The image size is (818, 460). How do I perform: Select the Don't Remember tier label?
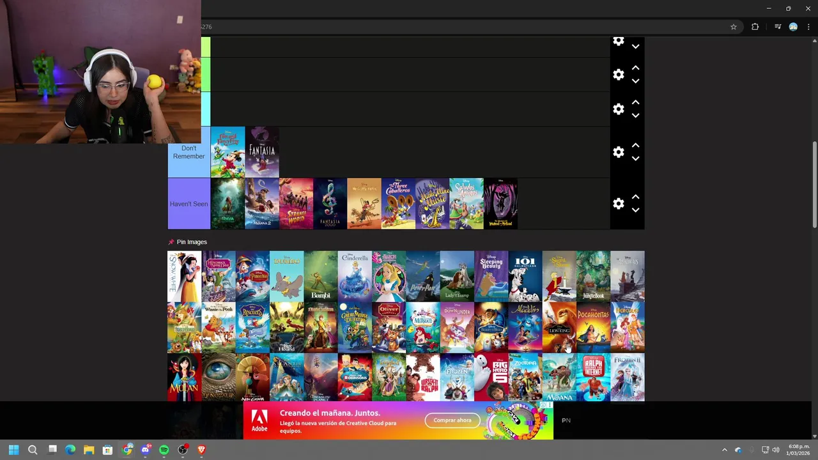point(189,152)
